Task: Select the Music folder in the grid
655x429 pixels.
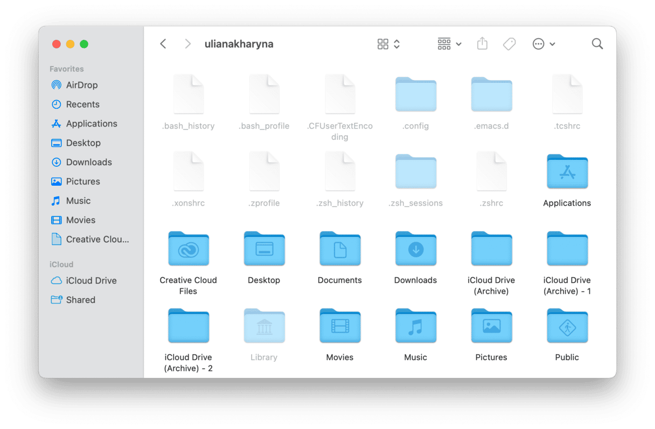Action: [x=415, y=326]
